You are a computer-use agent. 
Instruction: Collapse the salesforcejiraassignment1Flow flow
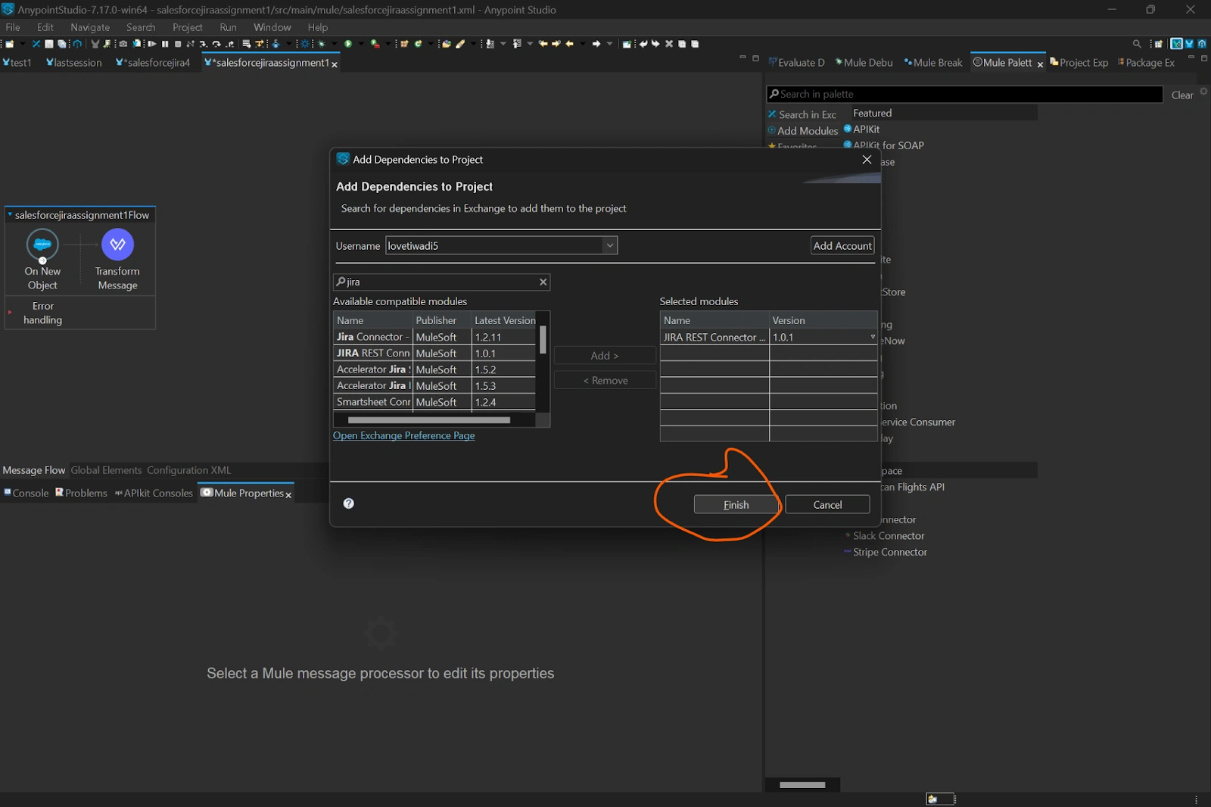click(x=10, y=215)
